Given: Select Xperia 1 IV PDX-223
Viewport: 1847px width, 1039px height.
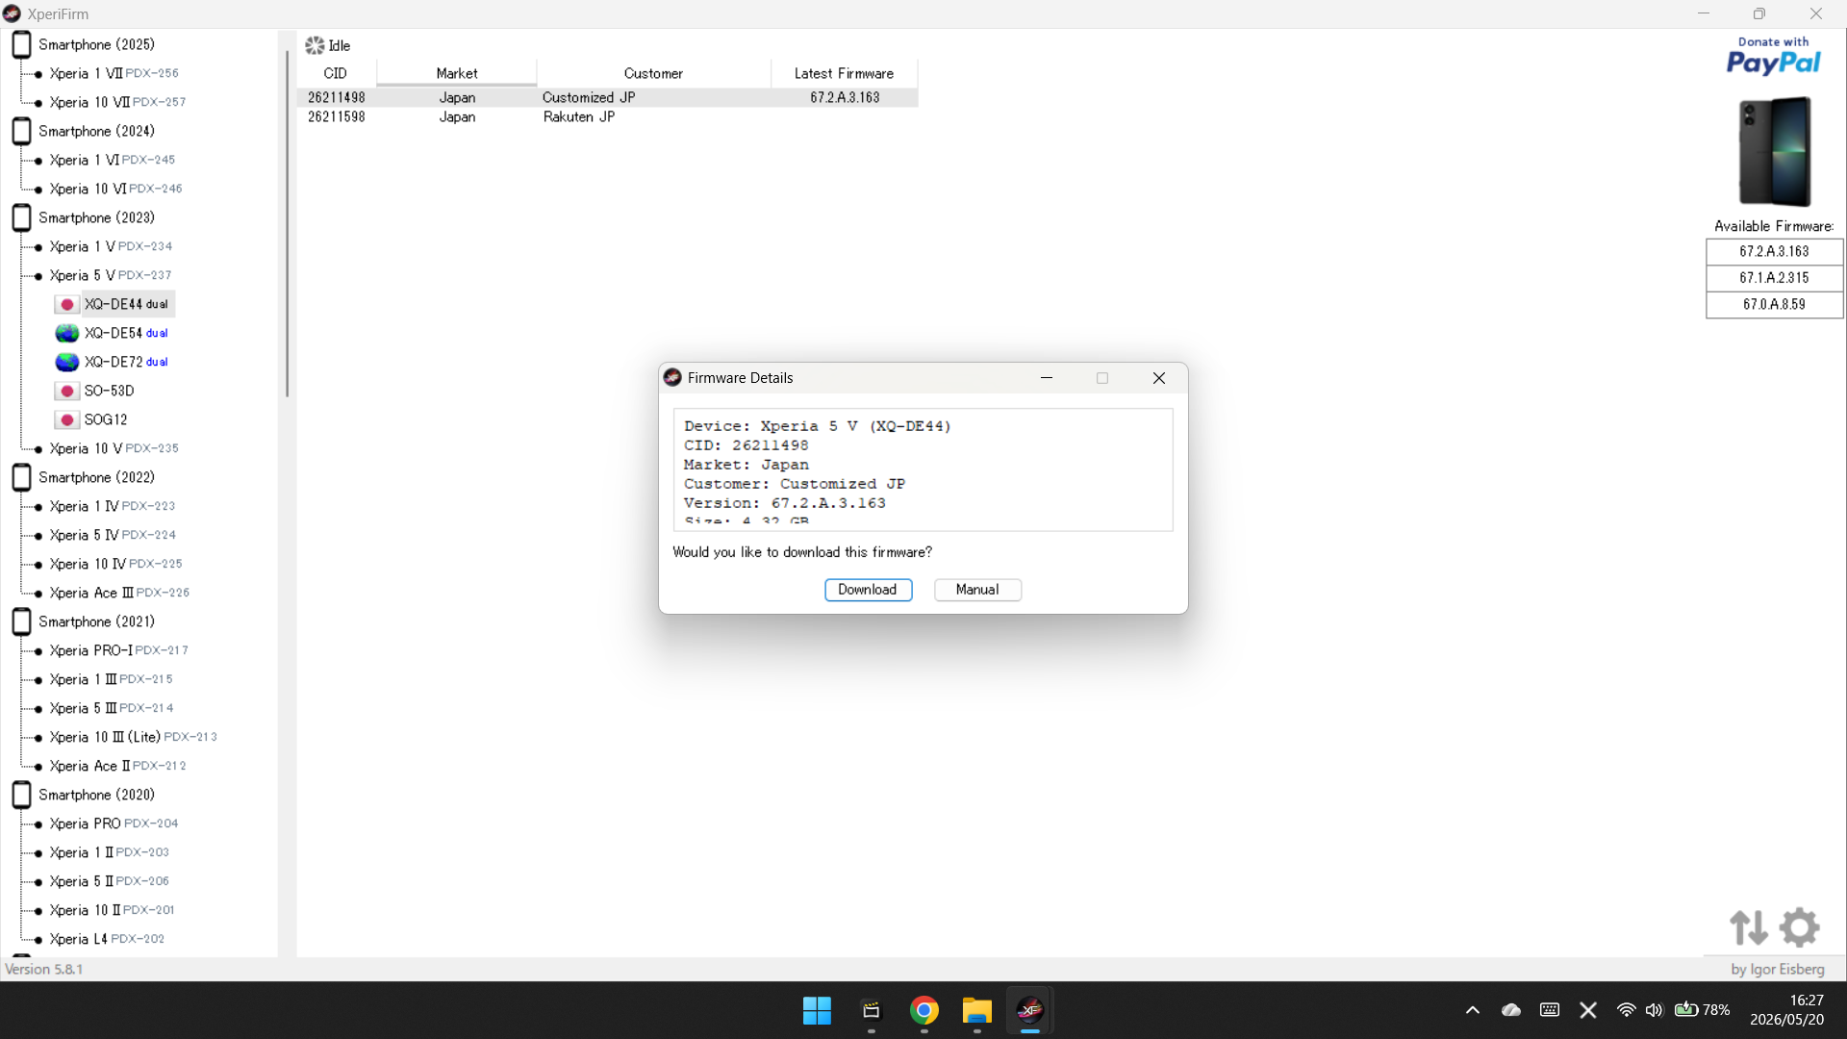Looking at the screenshot, I should click(112, 506).
